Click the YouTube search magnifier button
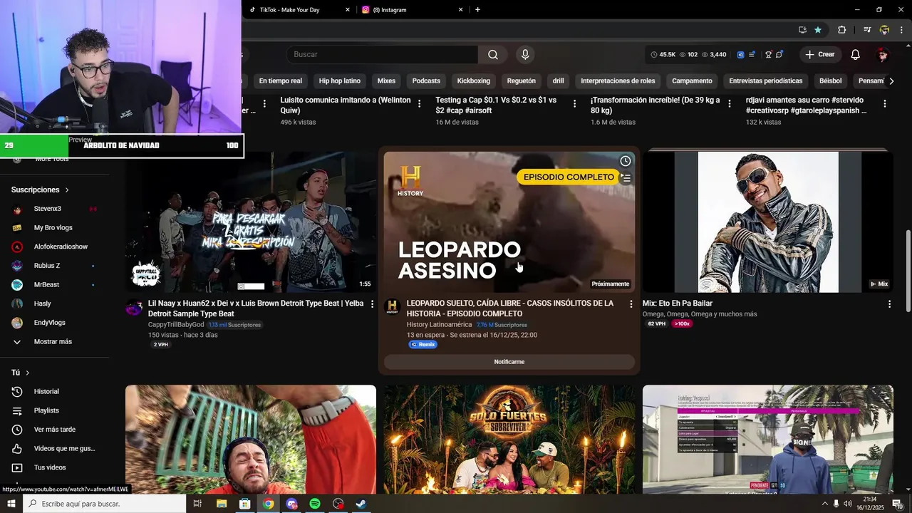This screenshot has height=513, width=912. (x=493, y=55)
